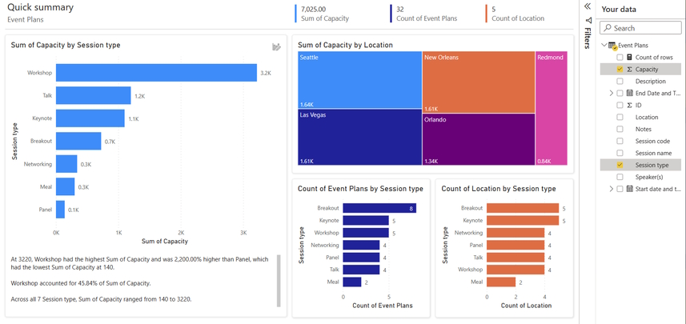Click the personalize visual icon on capacity chart
Image resolution: width=686 pixels, height=324 pixels.
click(x=277, y=47)
